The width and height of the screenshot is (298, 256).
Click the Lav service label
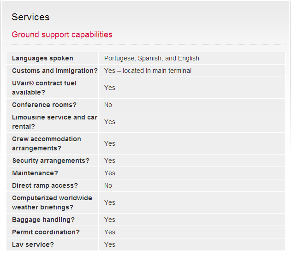tap(33, 244)
